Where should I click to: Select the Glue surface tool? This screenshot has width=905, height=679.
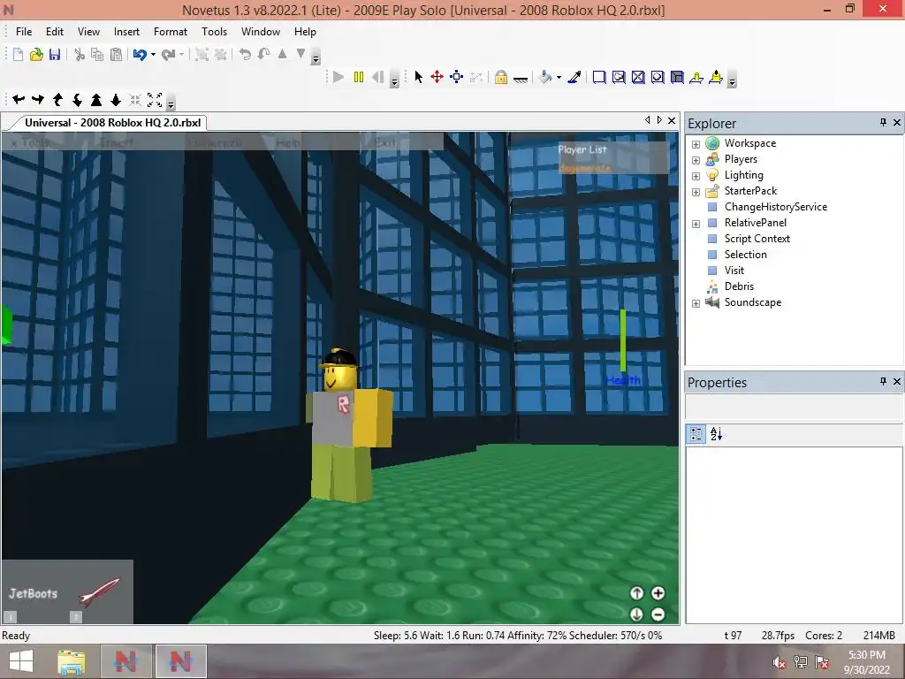(619, 78)
